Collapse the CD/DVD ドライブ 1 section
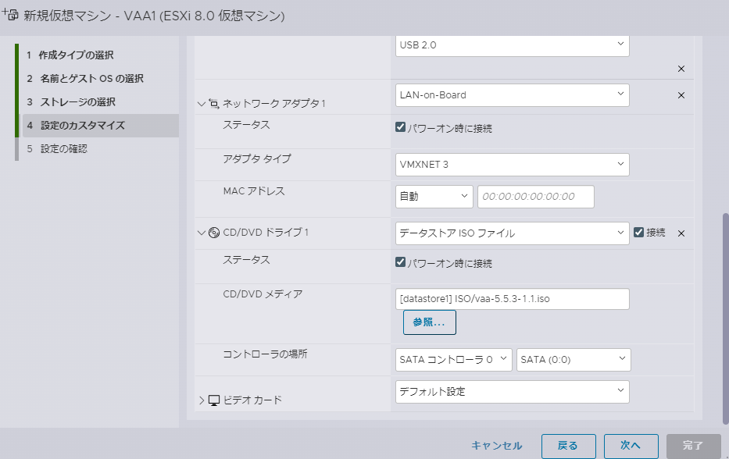Screen dimensions: 729x459 202,233
